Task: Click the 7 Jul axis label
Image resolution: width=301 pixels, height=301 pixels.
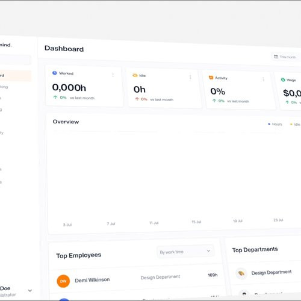Action: click(x=111, y=224)
